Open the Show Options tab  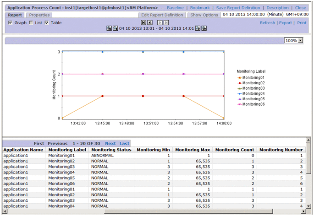204,15
